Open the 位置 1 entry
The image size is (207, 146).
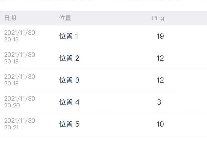coord(69,36)
